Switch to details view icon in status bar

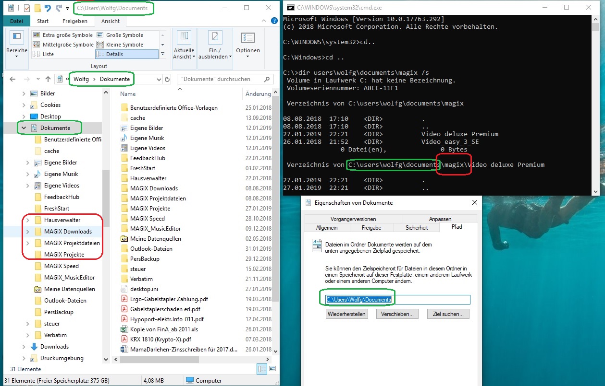[262, 369]
